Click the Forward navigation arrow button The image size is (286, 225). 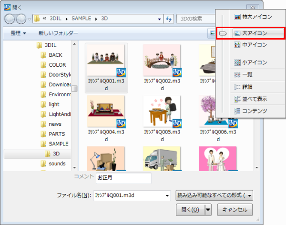pos(21,19)
